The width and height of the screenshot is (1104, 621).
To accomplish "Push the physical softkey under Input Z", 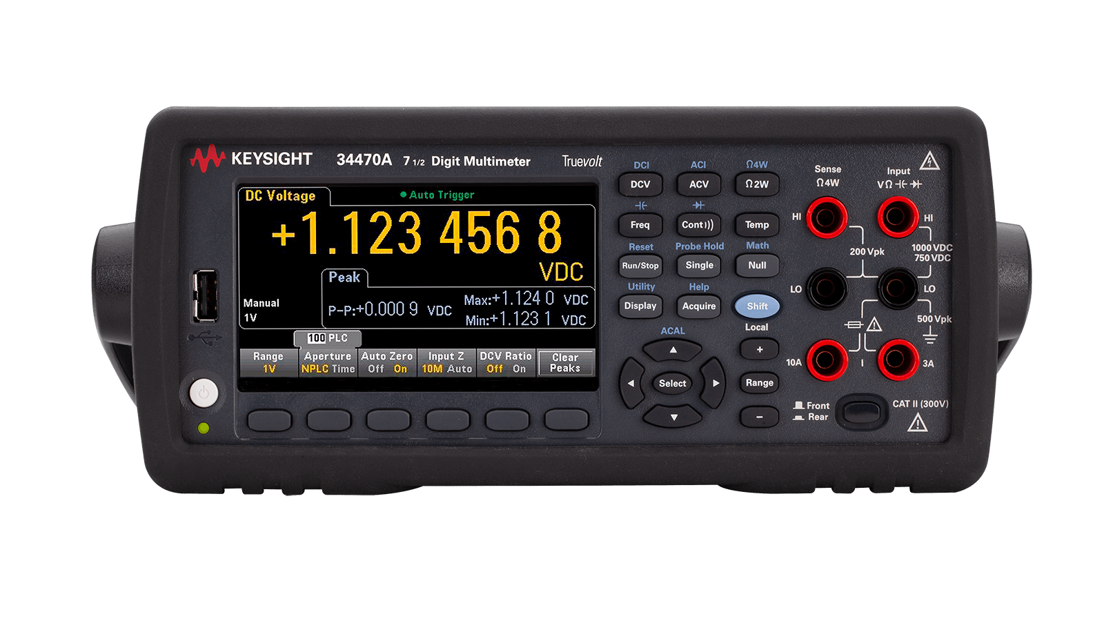I will pyautogui.click(x=448, y=420).
